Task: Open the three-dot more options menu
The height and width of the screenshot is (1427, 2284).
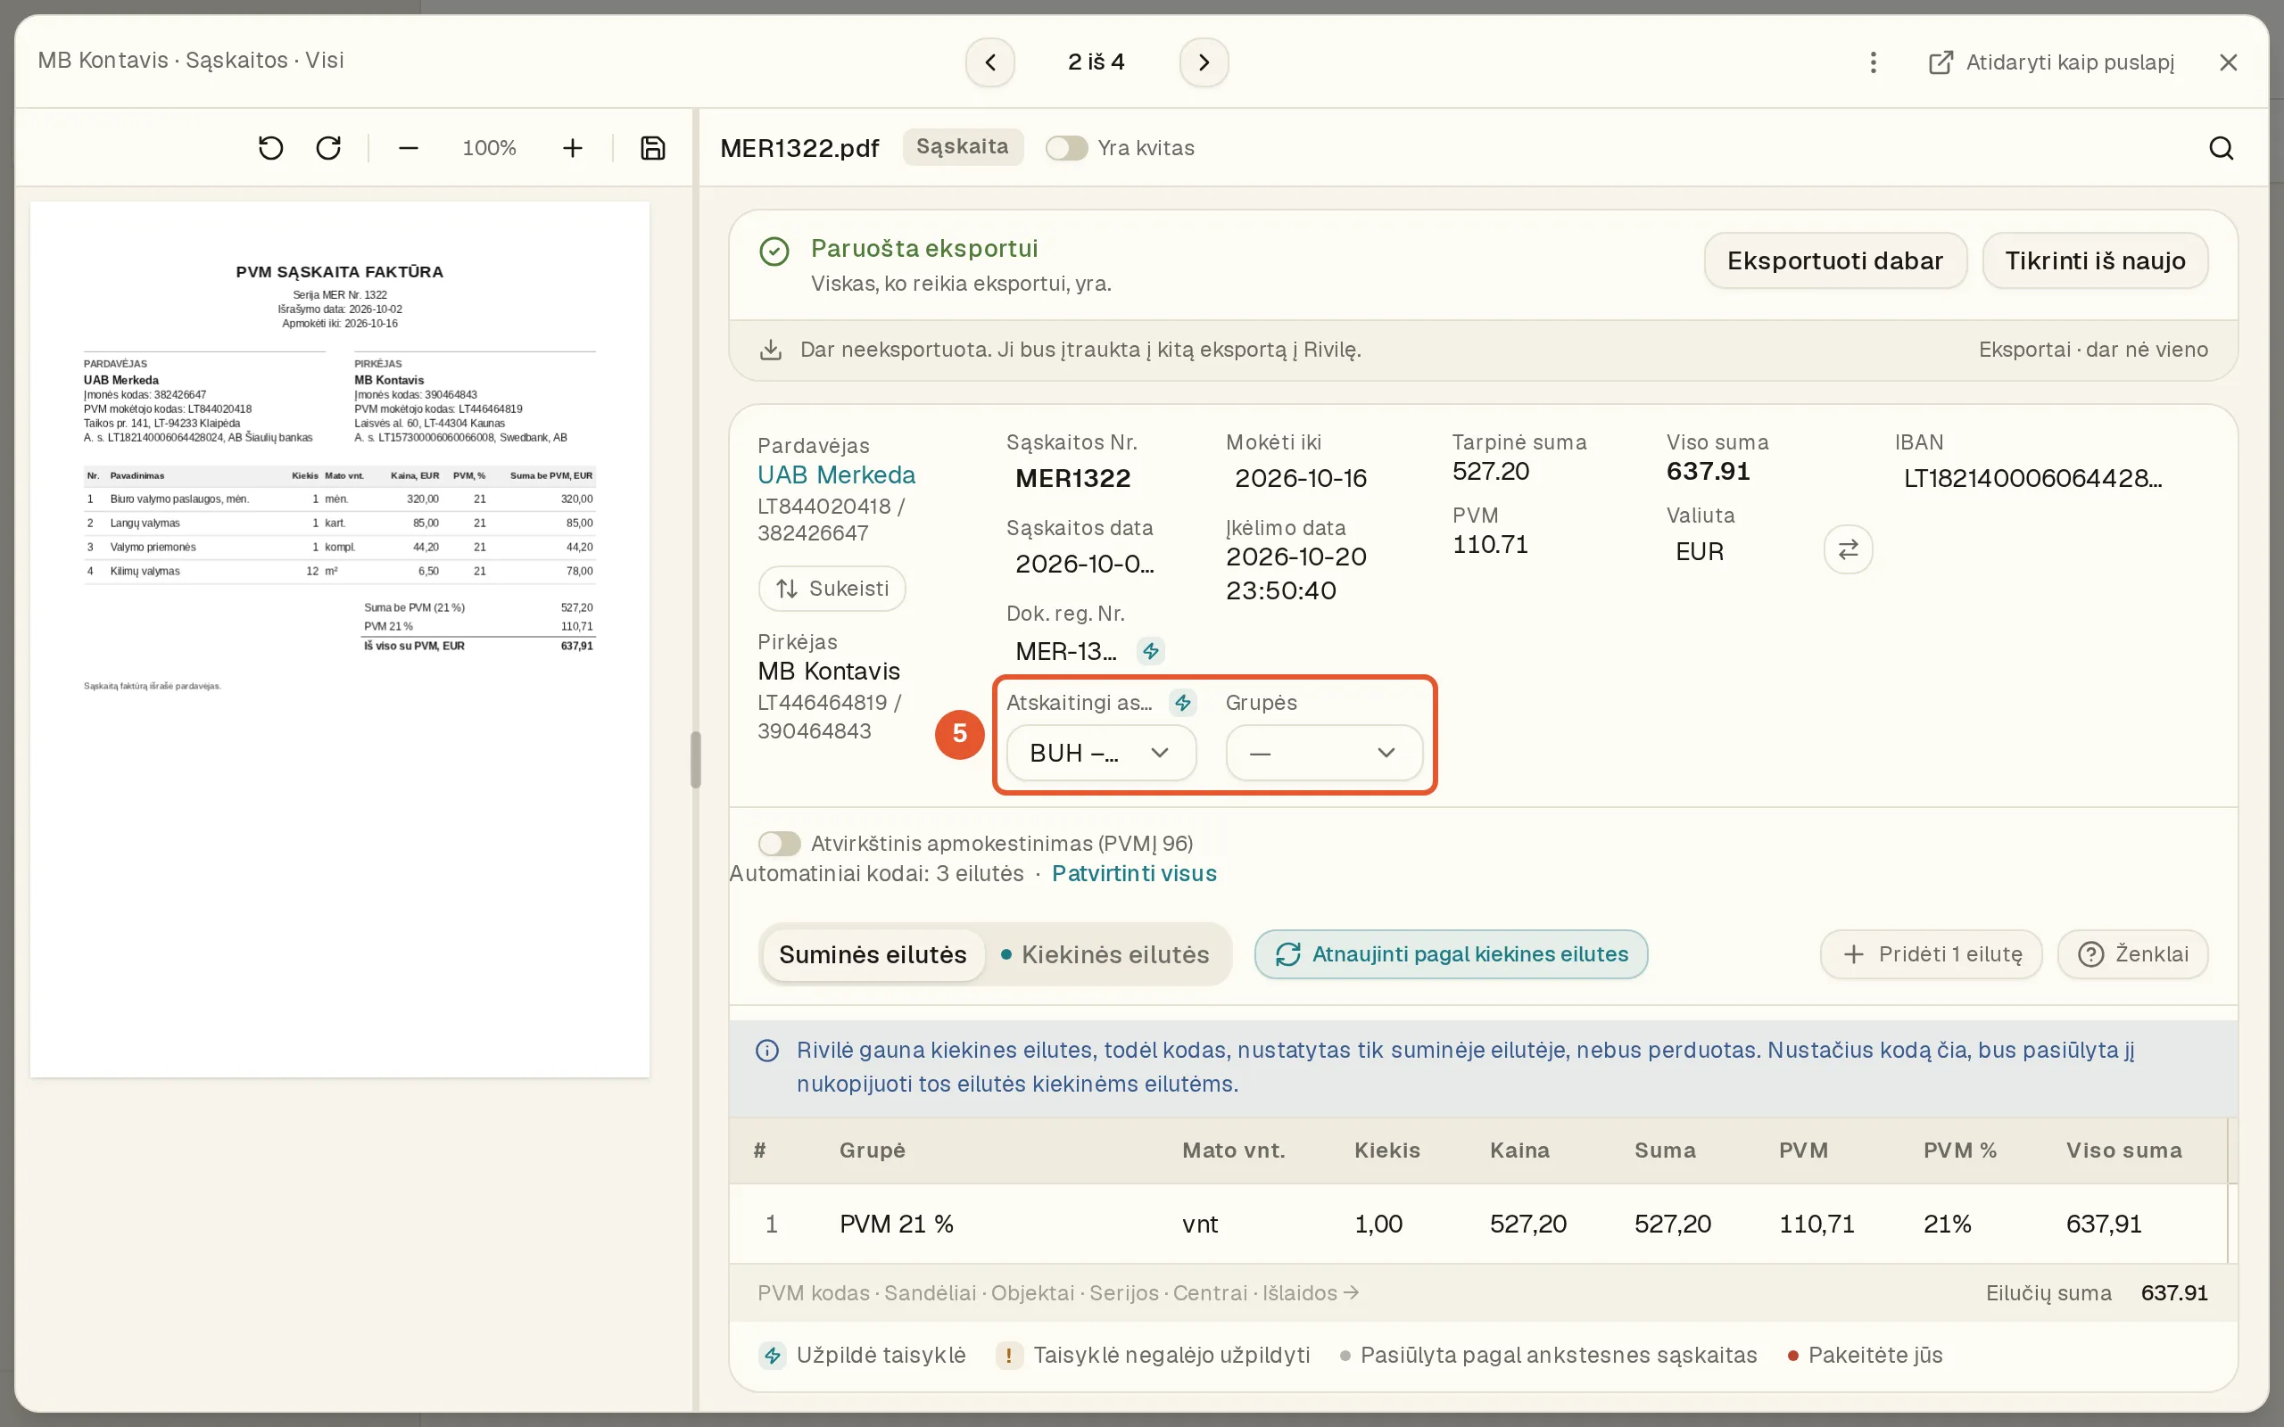Action: pos(1874,62)
